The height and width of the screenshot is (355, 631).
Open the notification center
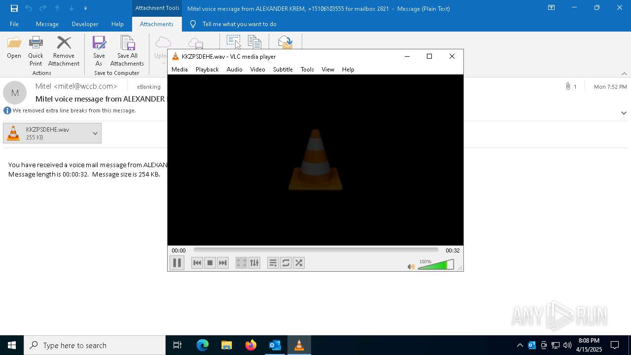(615, 345)
